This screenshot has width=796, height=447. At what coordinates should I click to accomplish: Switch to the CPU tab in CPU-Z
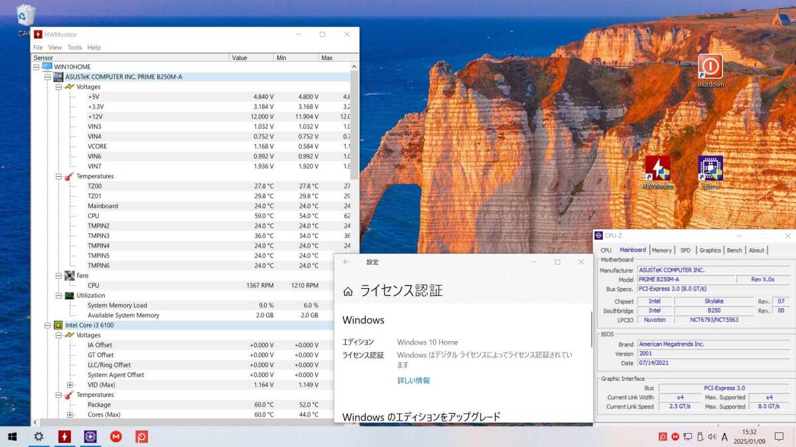(x=606, y=250)
